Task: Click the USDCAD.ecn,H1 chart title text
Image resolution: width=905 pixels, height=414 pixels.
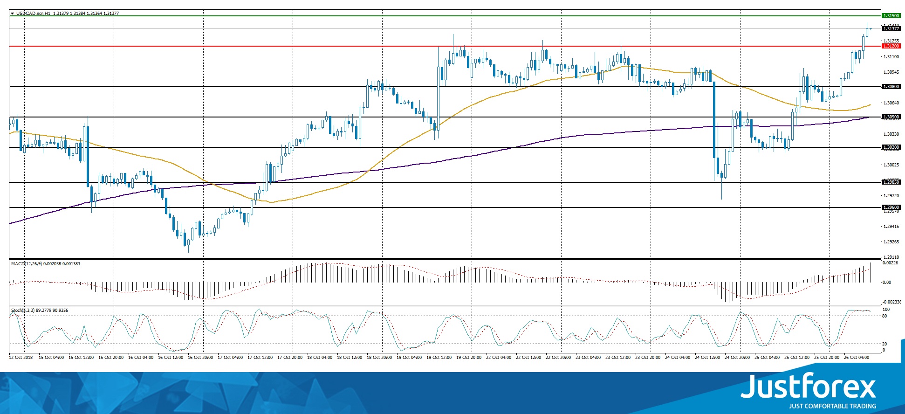Action: coord(33,14)
